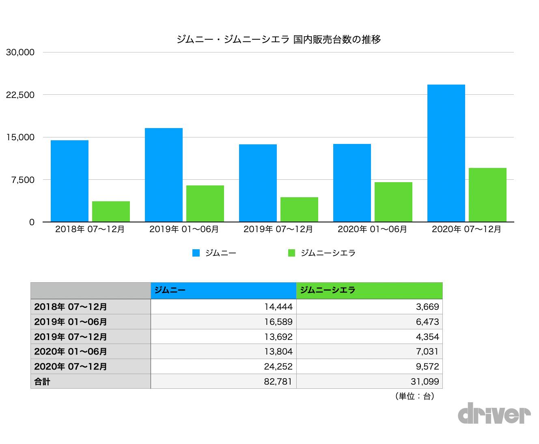Click the table cell showing 4,354

(369, 337)
